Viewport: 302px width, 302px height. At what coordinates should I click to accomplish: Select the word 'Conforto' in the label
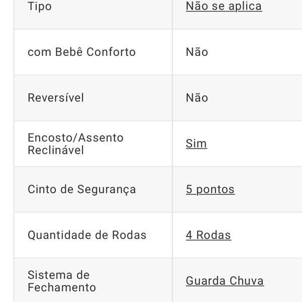pyautogui.click(x=111, y=52)
